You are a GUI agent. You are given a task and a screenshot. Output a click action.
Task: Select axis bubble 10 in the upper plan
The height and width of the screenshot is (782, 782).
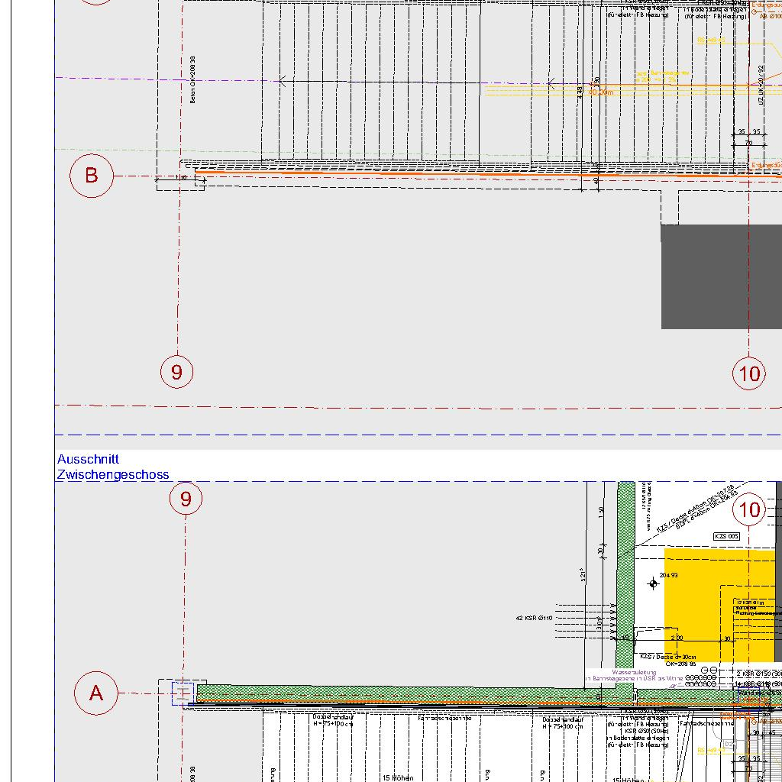coord(750,373)
